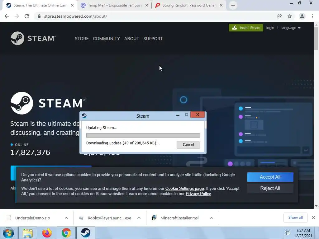
Task: Click the green Install Steam button
Action: click(246, 28)
